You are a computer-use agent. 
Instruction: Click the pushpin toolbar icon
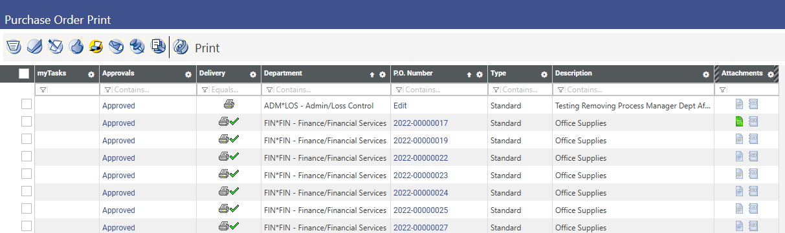click(137, 46)
